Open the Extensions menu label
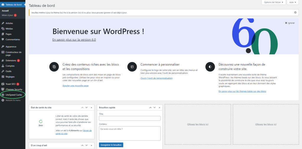The width and height of the screenshot is (302, 149). (x=11, y=60)
